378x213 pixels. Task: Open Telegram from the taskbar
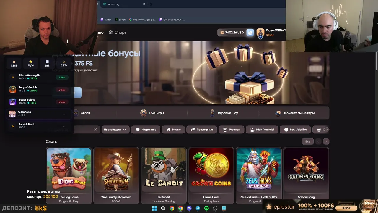(x=198, y=208)
